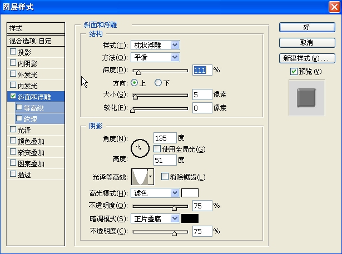This screenshot has width=342, height=254.
Task: Enable the 等高线 contour checkbox
Action: click(19, 107)
